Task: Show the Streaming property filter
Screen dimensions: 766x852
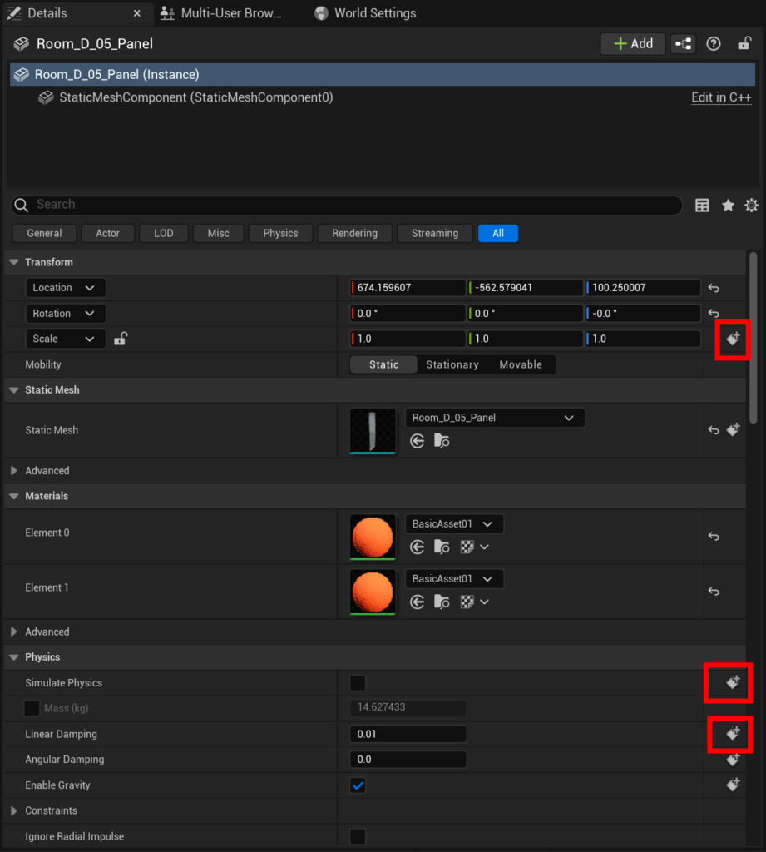Action: coord(435,234)
